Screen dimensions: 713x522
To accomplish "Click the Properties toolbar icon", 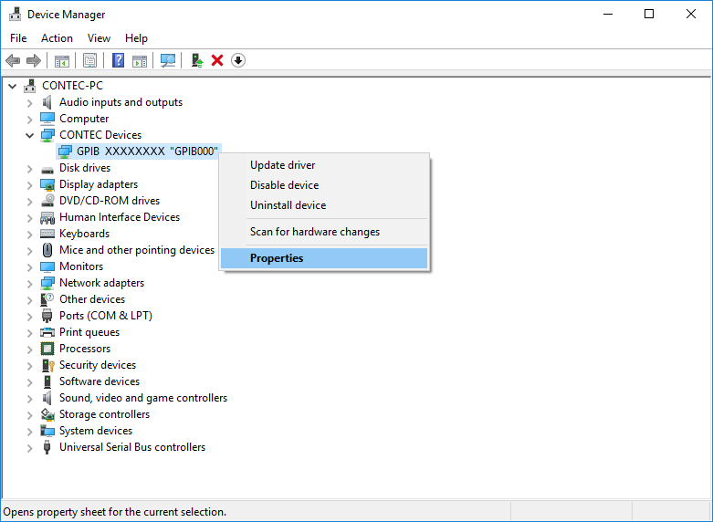I will [90, 60].
